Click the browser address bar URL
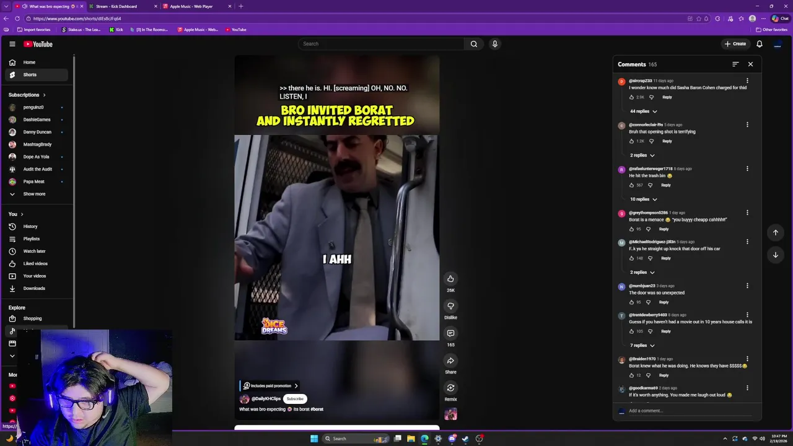Image resolution: width=793 pixels, height=446 pixels. (77, 19)
